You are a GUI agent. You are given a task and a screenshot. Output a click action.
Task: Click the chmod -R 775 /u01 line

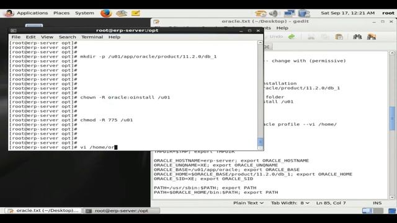tap(107, 120)
